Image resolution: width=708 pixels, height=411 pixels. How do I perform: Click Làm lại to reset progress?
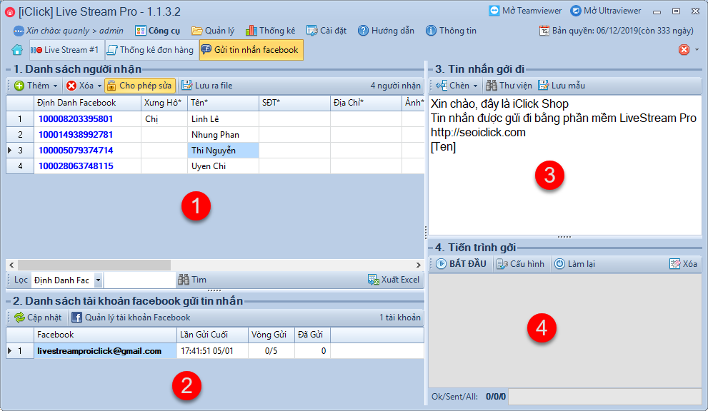coord(575,264)
